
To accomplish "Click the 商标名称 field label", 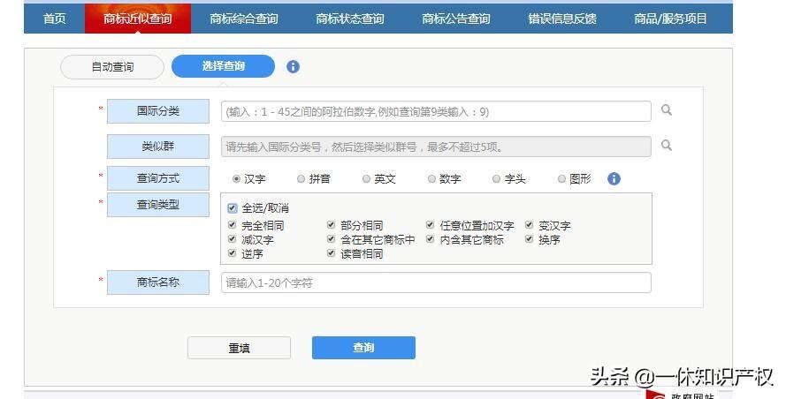I will [158, 282].
